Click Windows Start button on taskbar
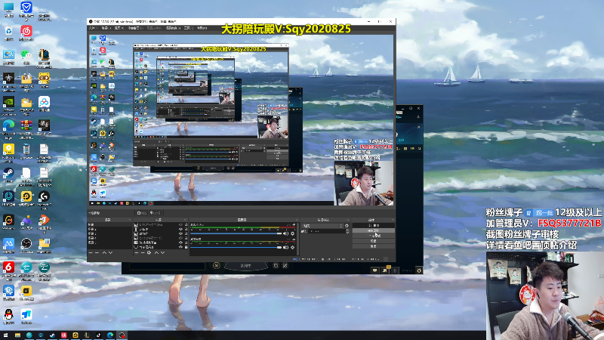The image size is (604, 340). coord(5,335)
